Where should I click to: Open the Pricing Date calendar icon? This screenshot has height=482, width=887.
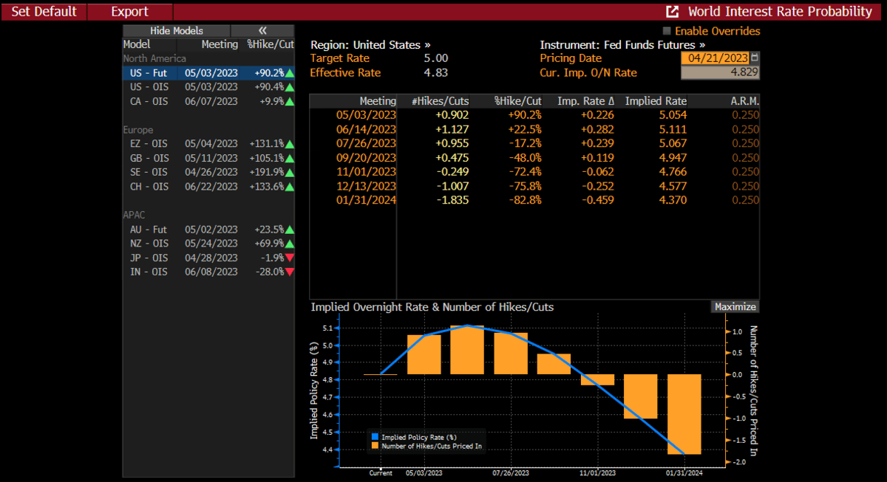pyautogui.click(x=755, y=58)
